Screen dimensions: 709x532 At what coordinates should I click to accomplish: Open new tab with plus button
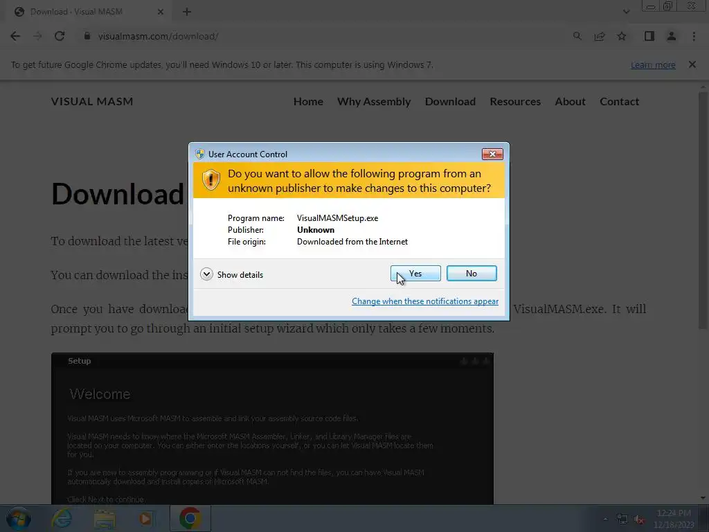[187, 12]
